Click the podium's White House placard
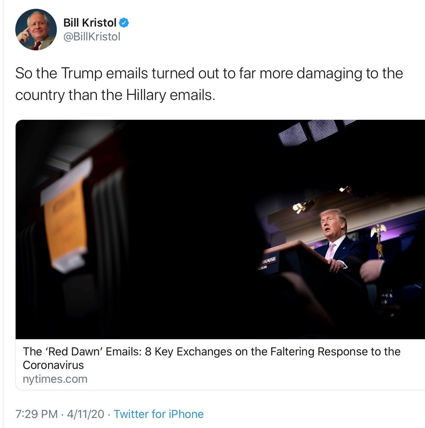Viewport: 425px width, 428px height. click(x=268, y=262)
